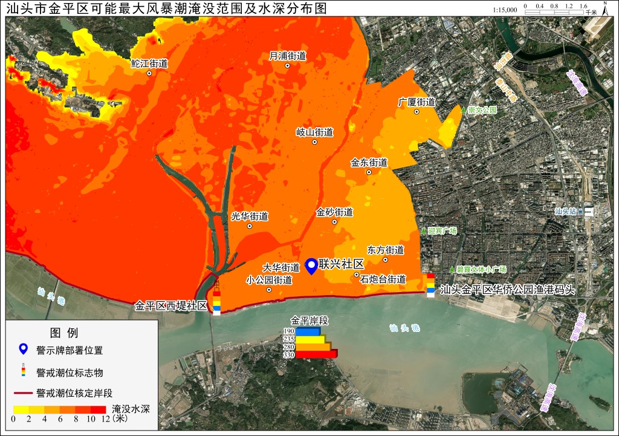This screenshot has width=619, height=436.
Task: Click the circle point marker under 广厦街道
Action: (416, 112)
